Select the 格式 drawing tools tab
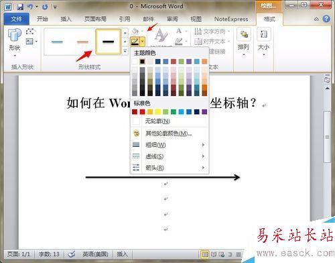Image resolution: width=335 pixels, height=263 pixels. pyautogui.click(x=269, y=19)
